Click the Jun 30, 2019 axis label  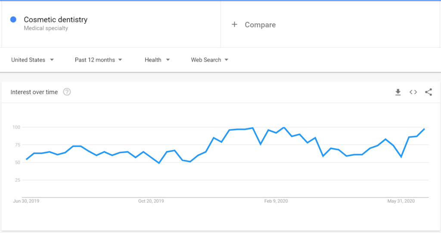(x=26, y=201)
